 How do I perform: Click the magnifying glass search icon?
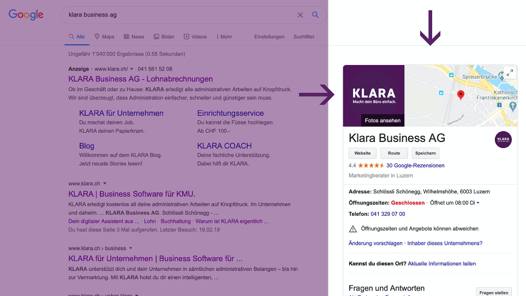(x=315, y=15)
